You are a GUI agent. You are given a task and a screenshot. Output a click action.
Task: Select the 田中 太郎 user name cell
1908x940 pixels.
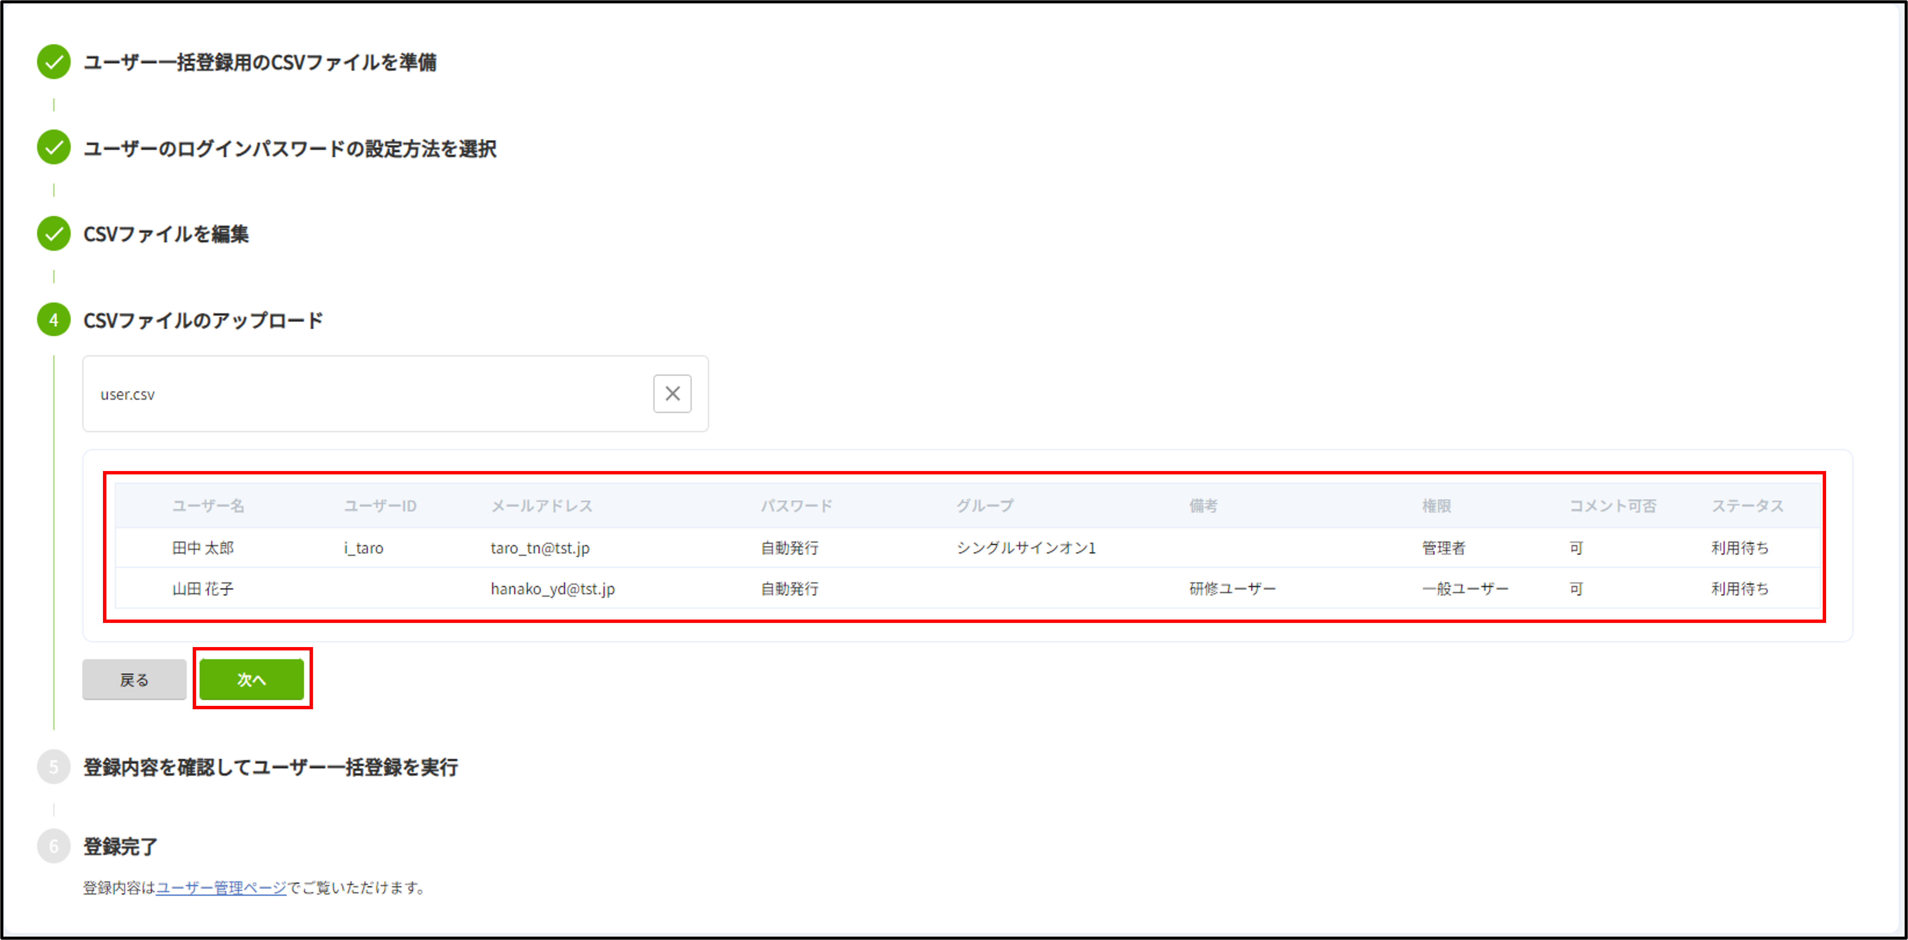pyautogui.click(x=203, y=547)
